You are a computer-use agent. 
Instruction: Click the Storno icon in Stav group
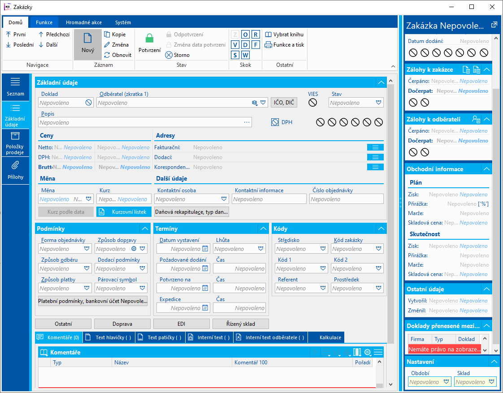click(x=169, y=55)
